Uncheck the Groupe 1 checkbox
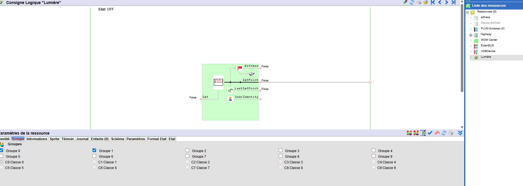Viewport: 523px width, 186px height. click(x=94, y=150)
